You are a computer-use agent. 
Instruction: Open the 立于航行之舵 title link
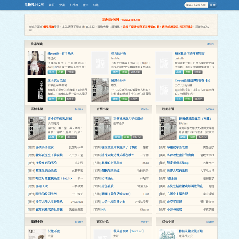point(57,80)
